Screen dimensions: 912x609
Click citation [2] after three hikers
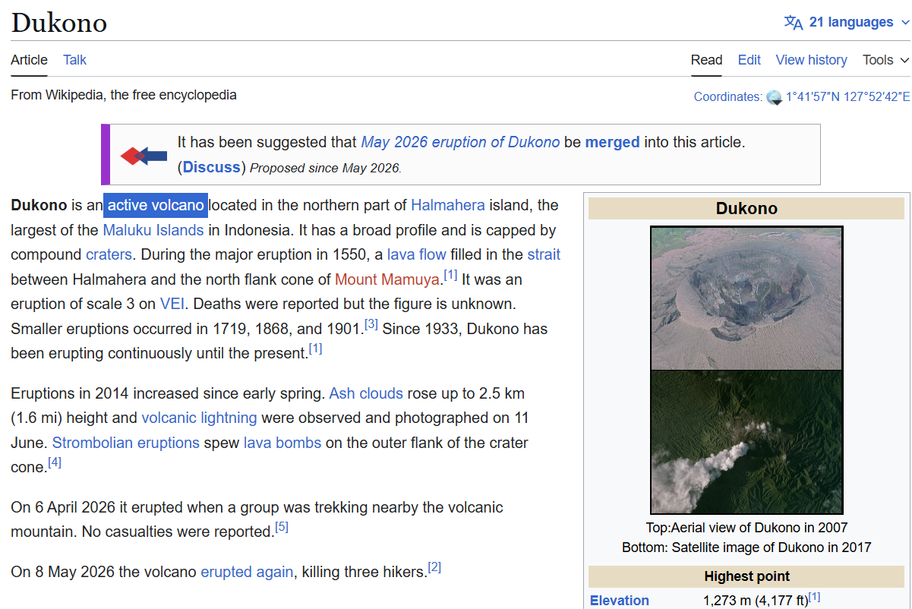434,567
